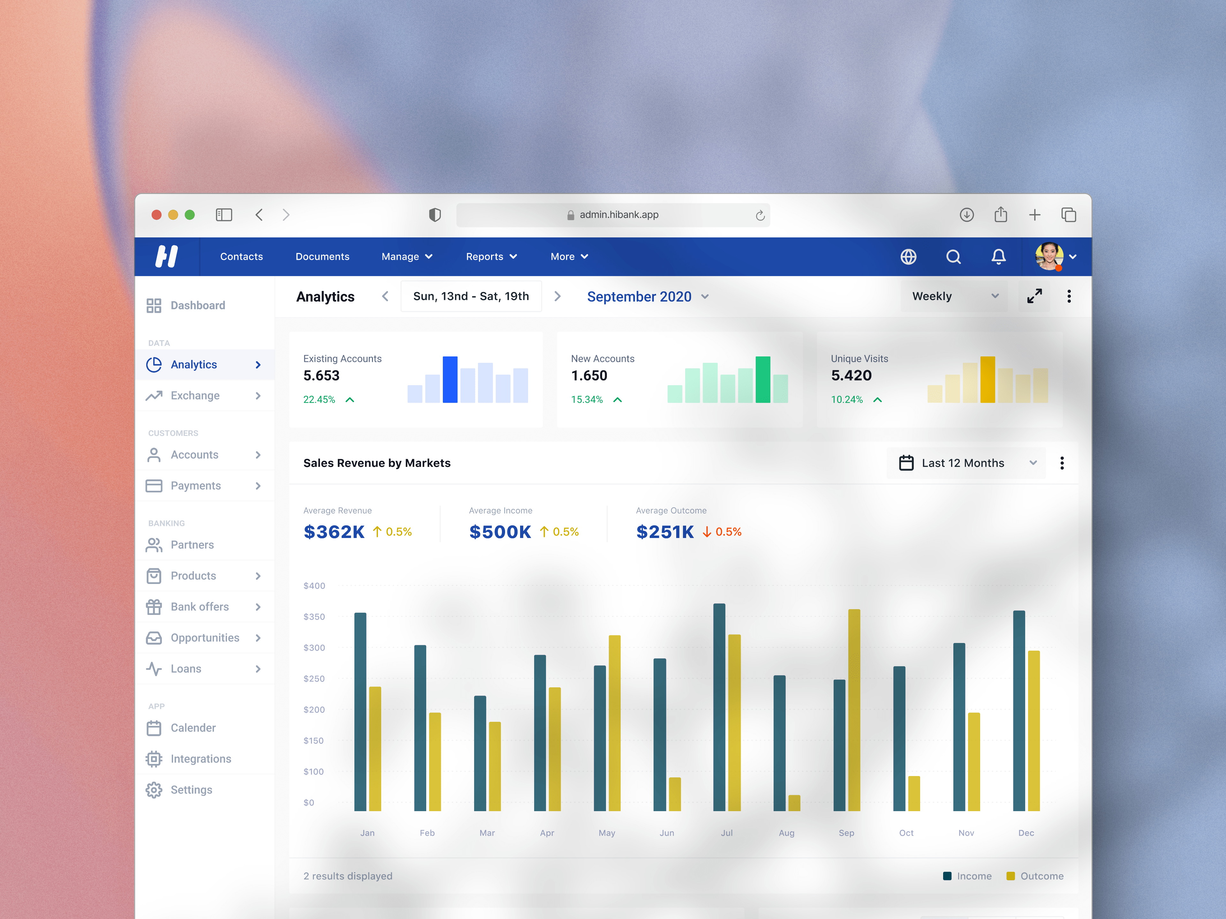Image resolution: width=1226 pixels, height=919 pixels.
Task: Click the Jul Income bar
Action: [x=719, y=707]
